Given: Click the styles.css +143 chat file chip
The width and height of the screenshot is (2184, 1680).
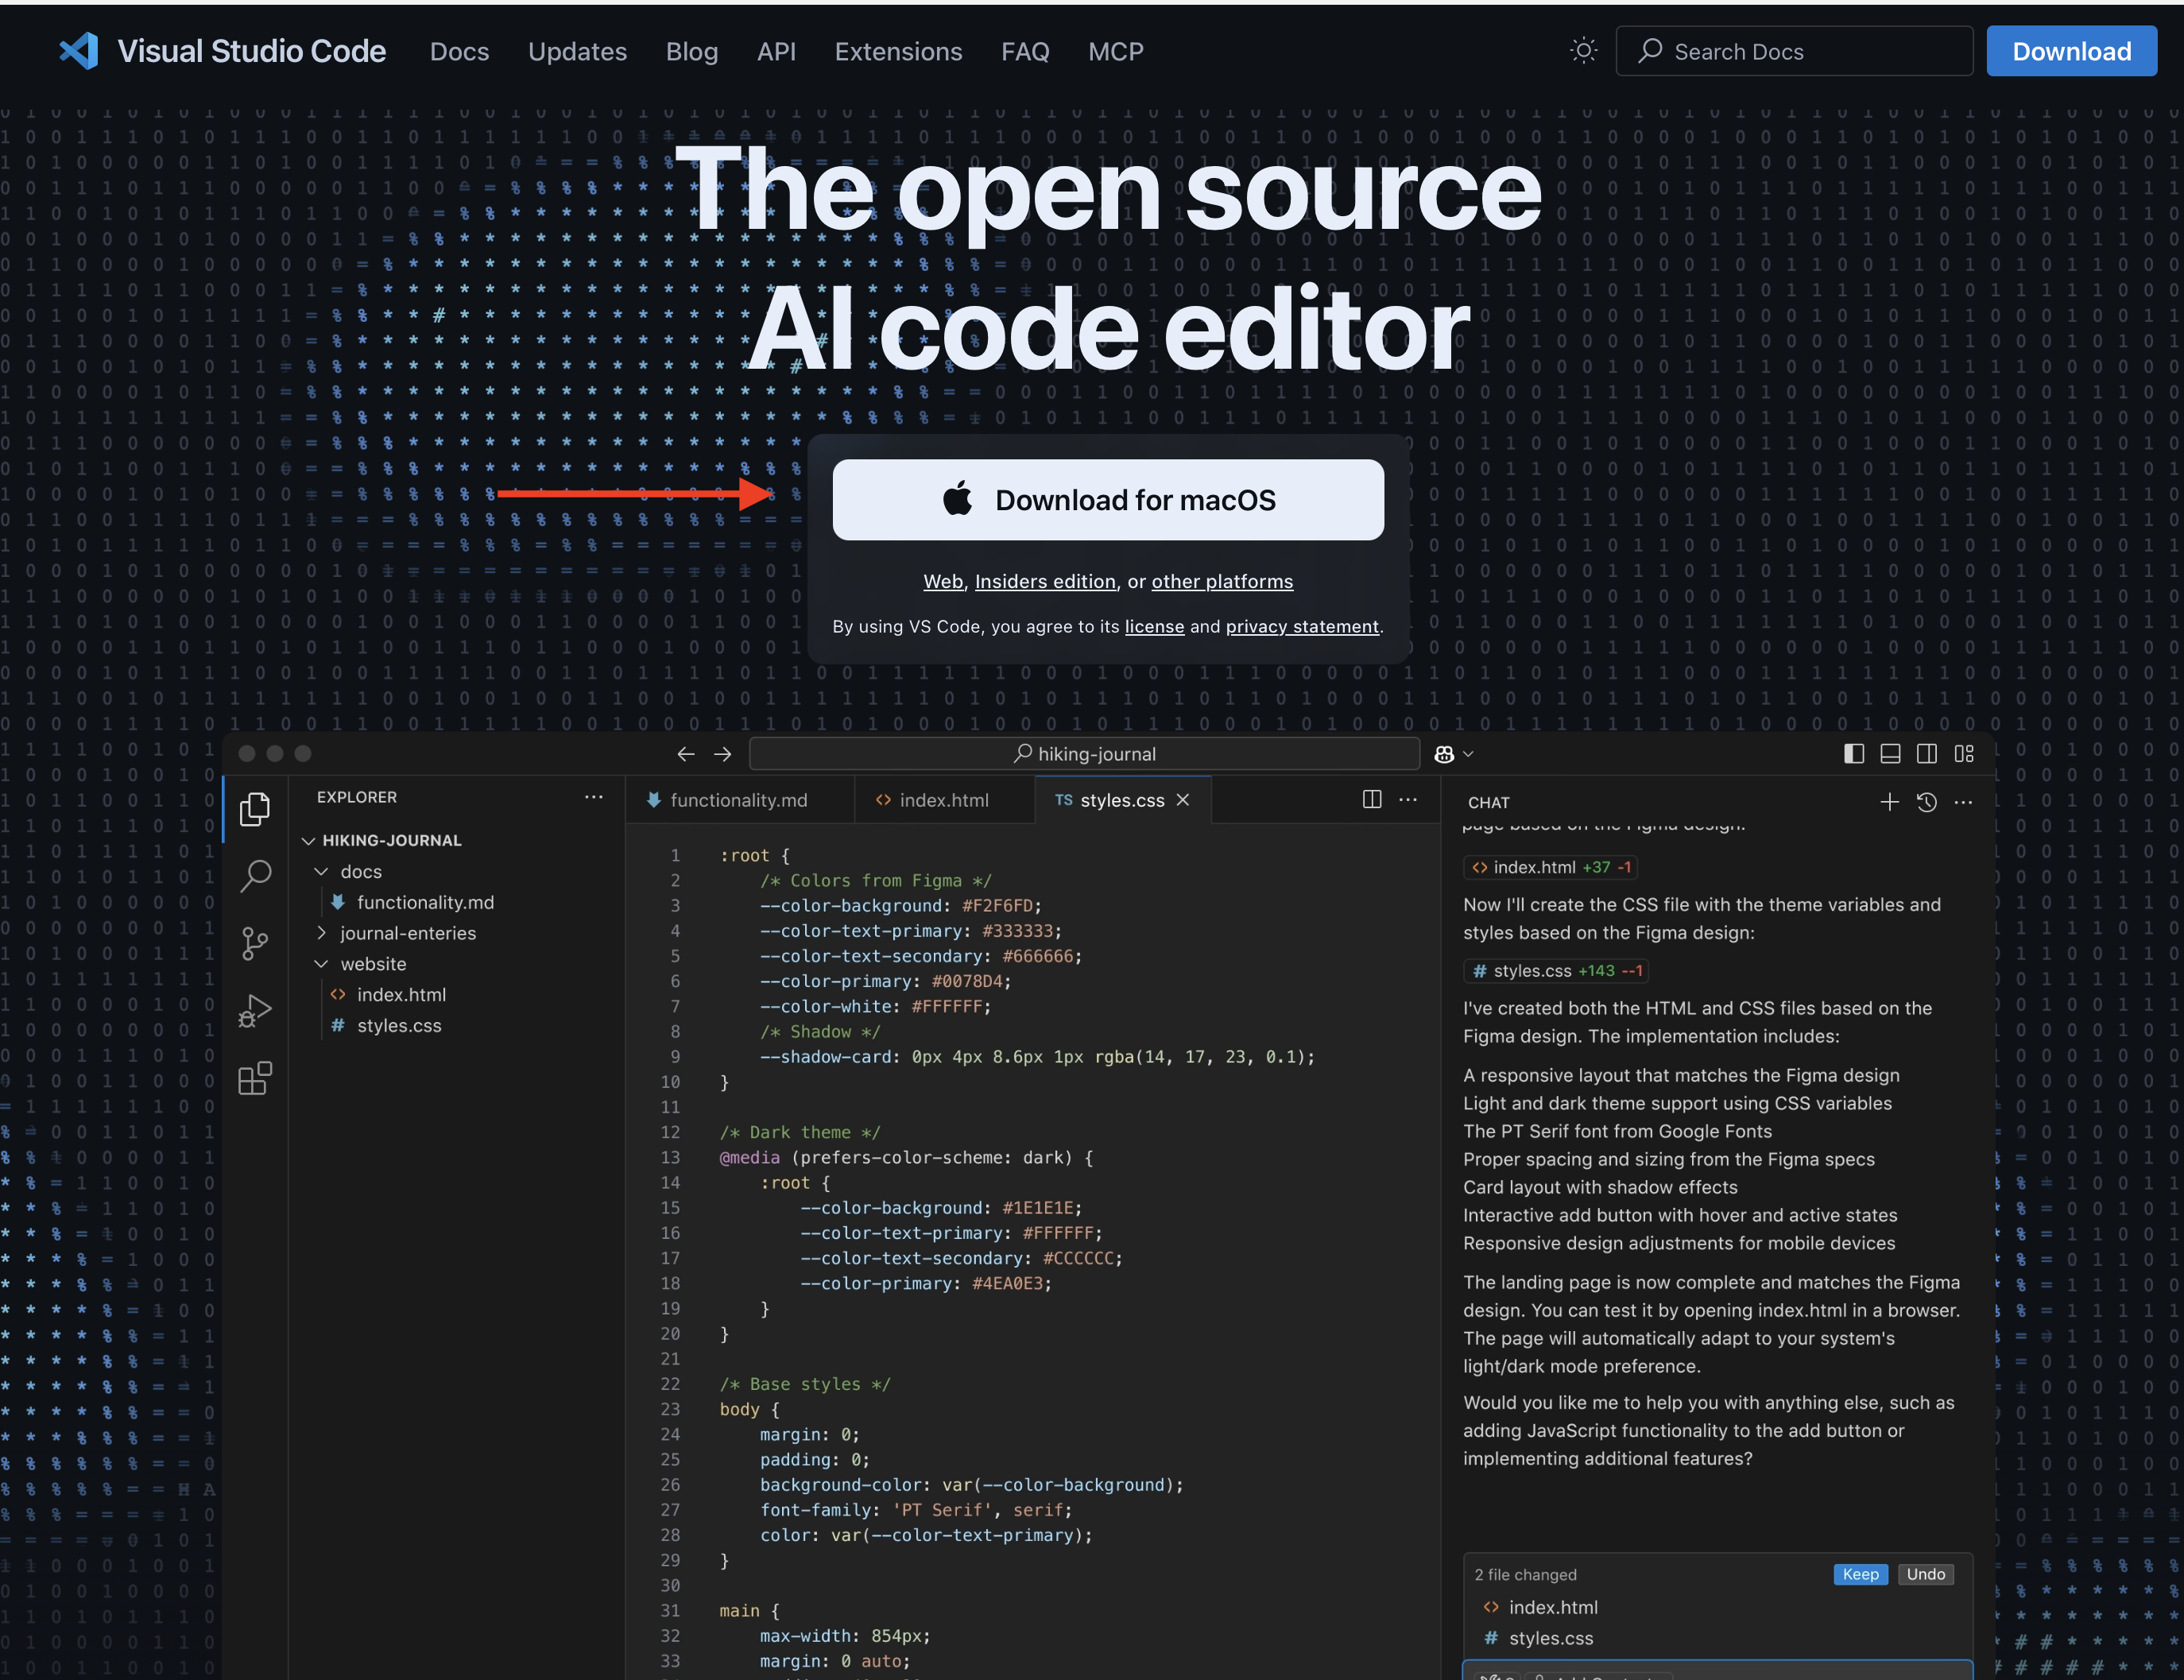Looking at the screenshot, I should (1556, 970).
